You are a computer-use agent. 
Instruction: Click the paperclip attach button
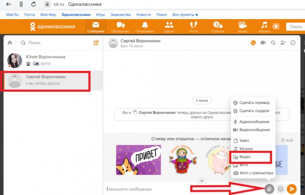[269, 189]
